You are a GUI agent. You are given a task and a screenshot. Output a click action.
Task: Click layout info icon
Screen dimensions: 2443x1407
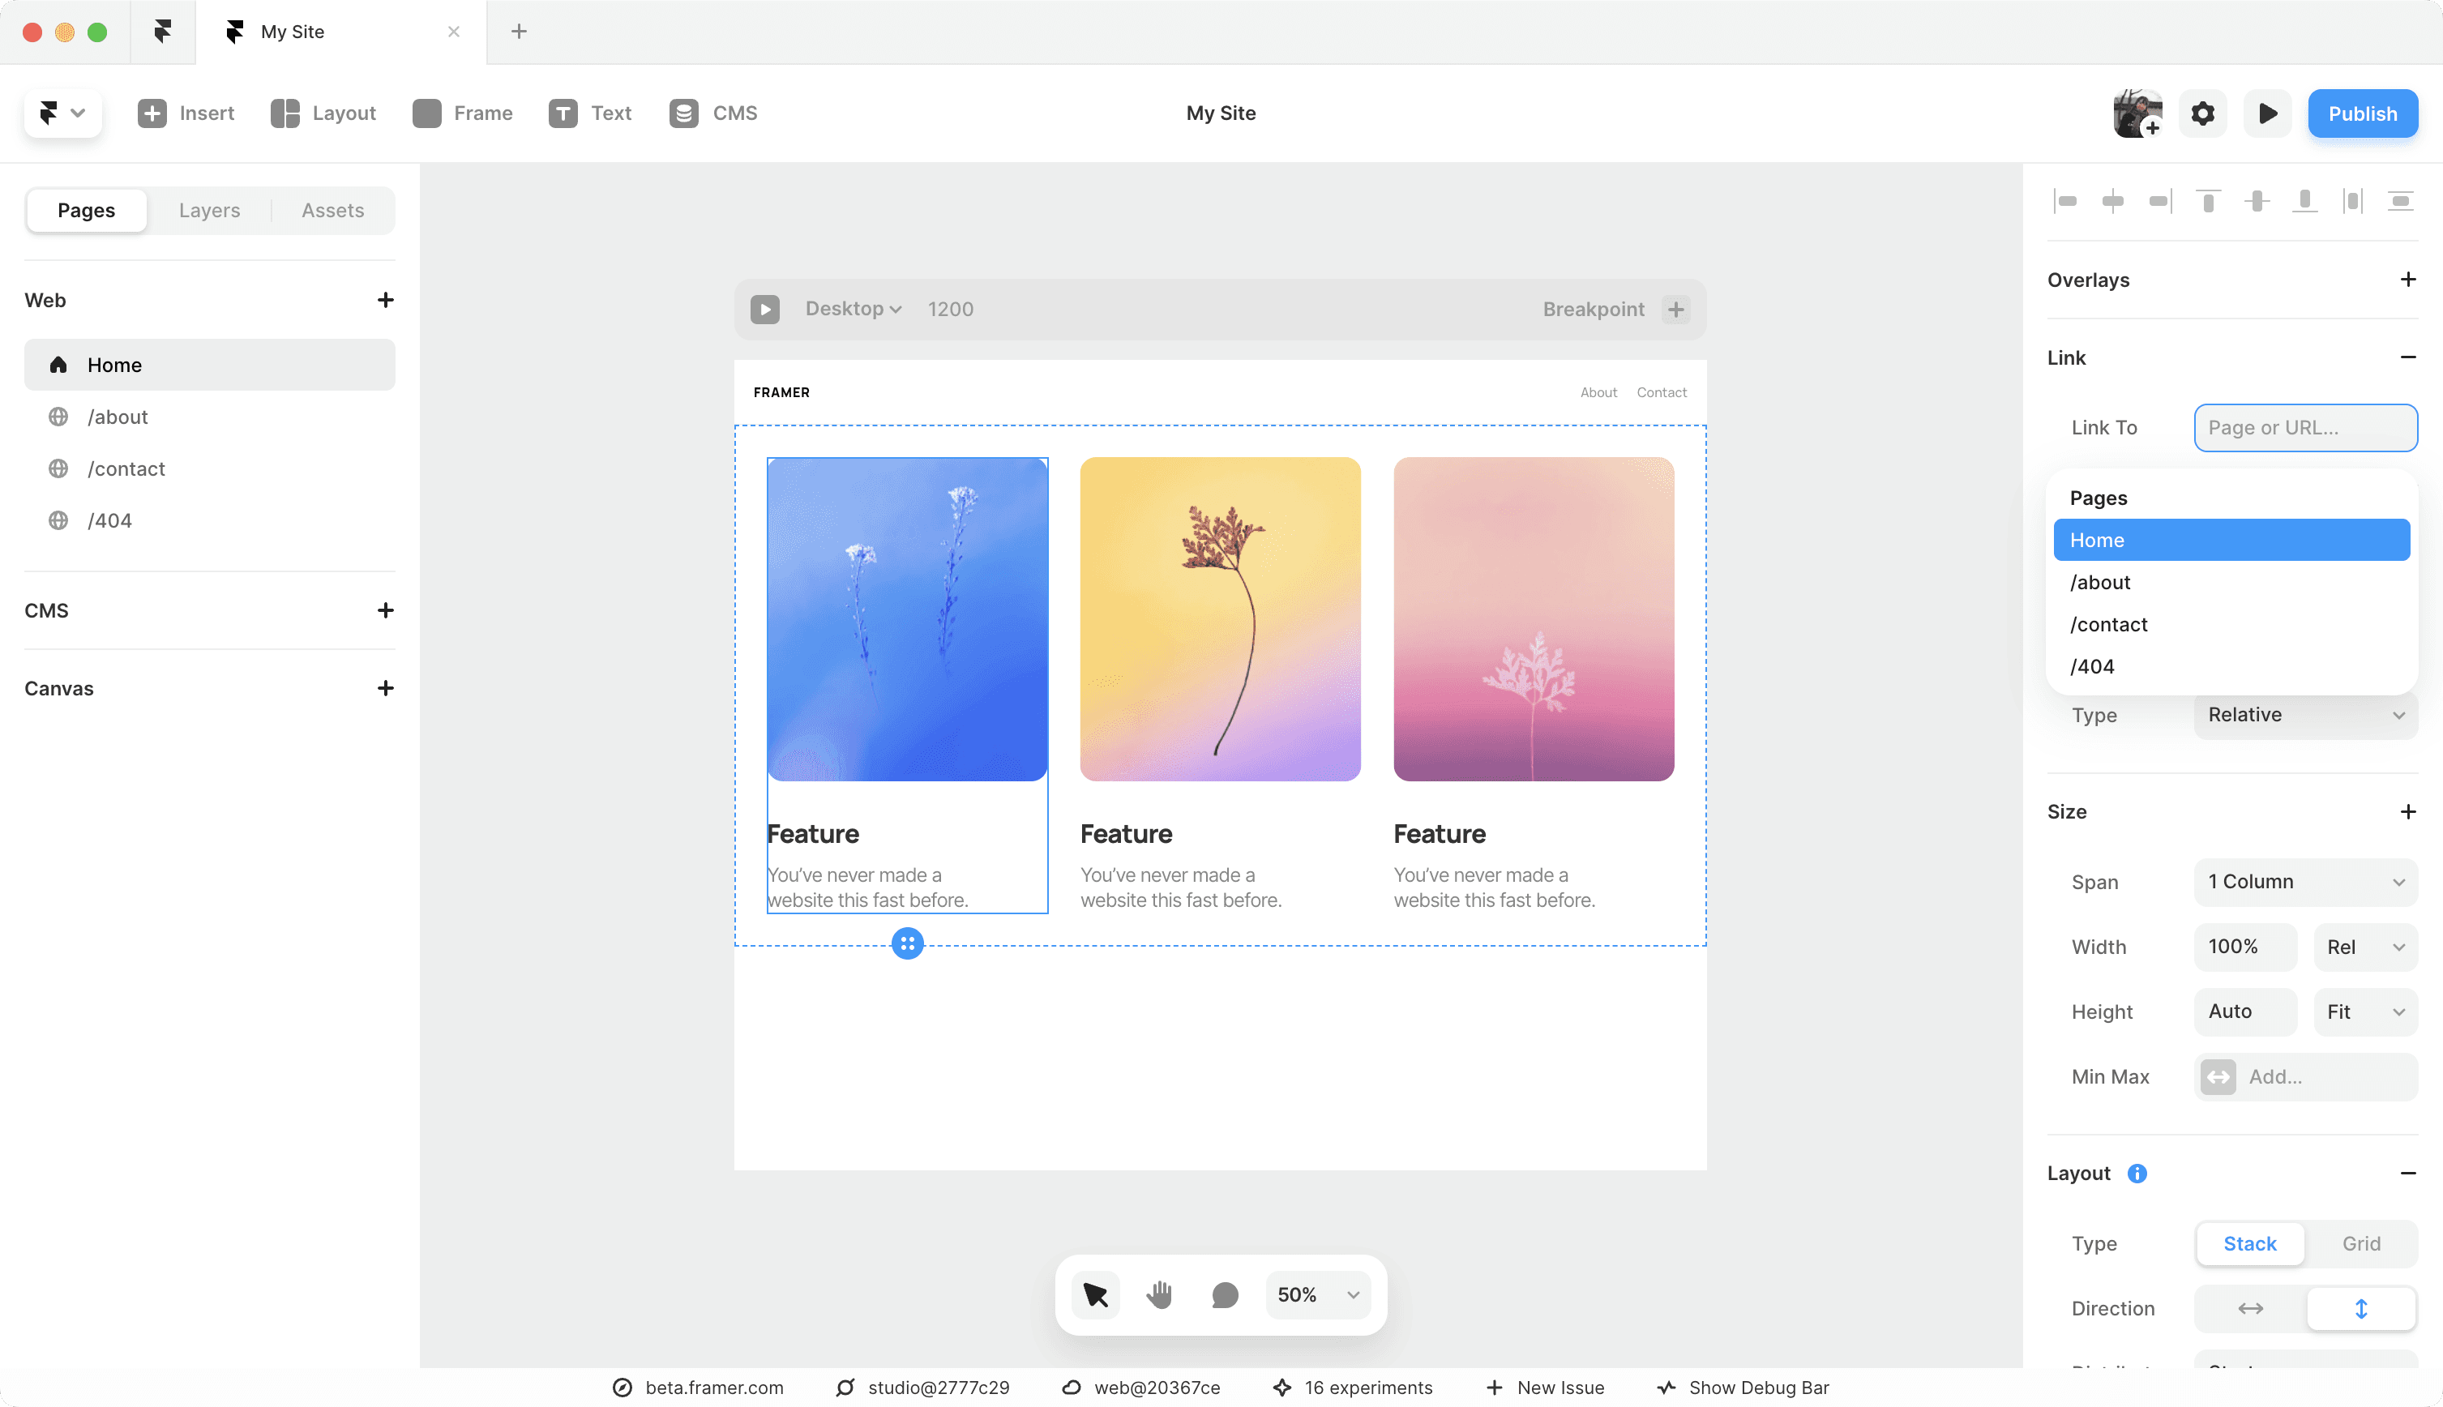point(2137,1173)
